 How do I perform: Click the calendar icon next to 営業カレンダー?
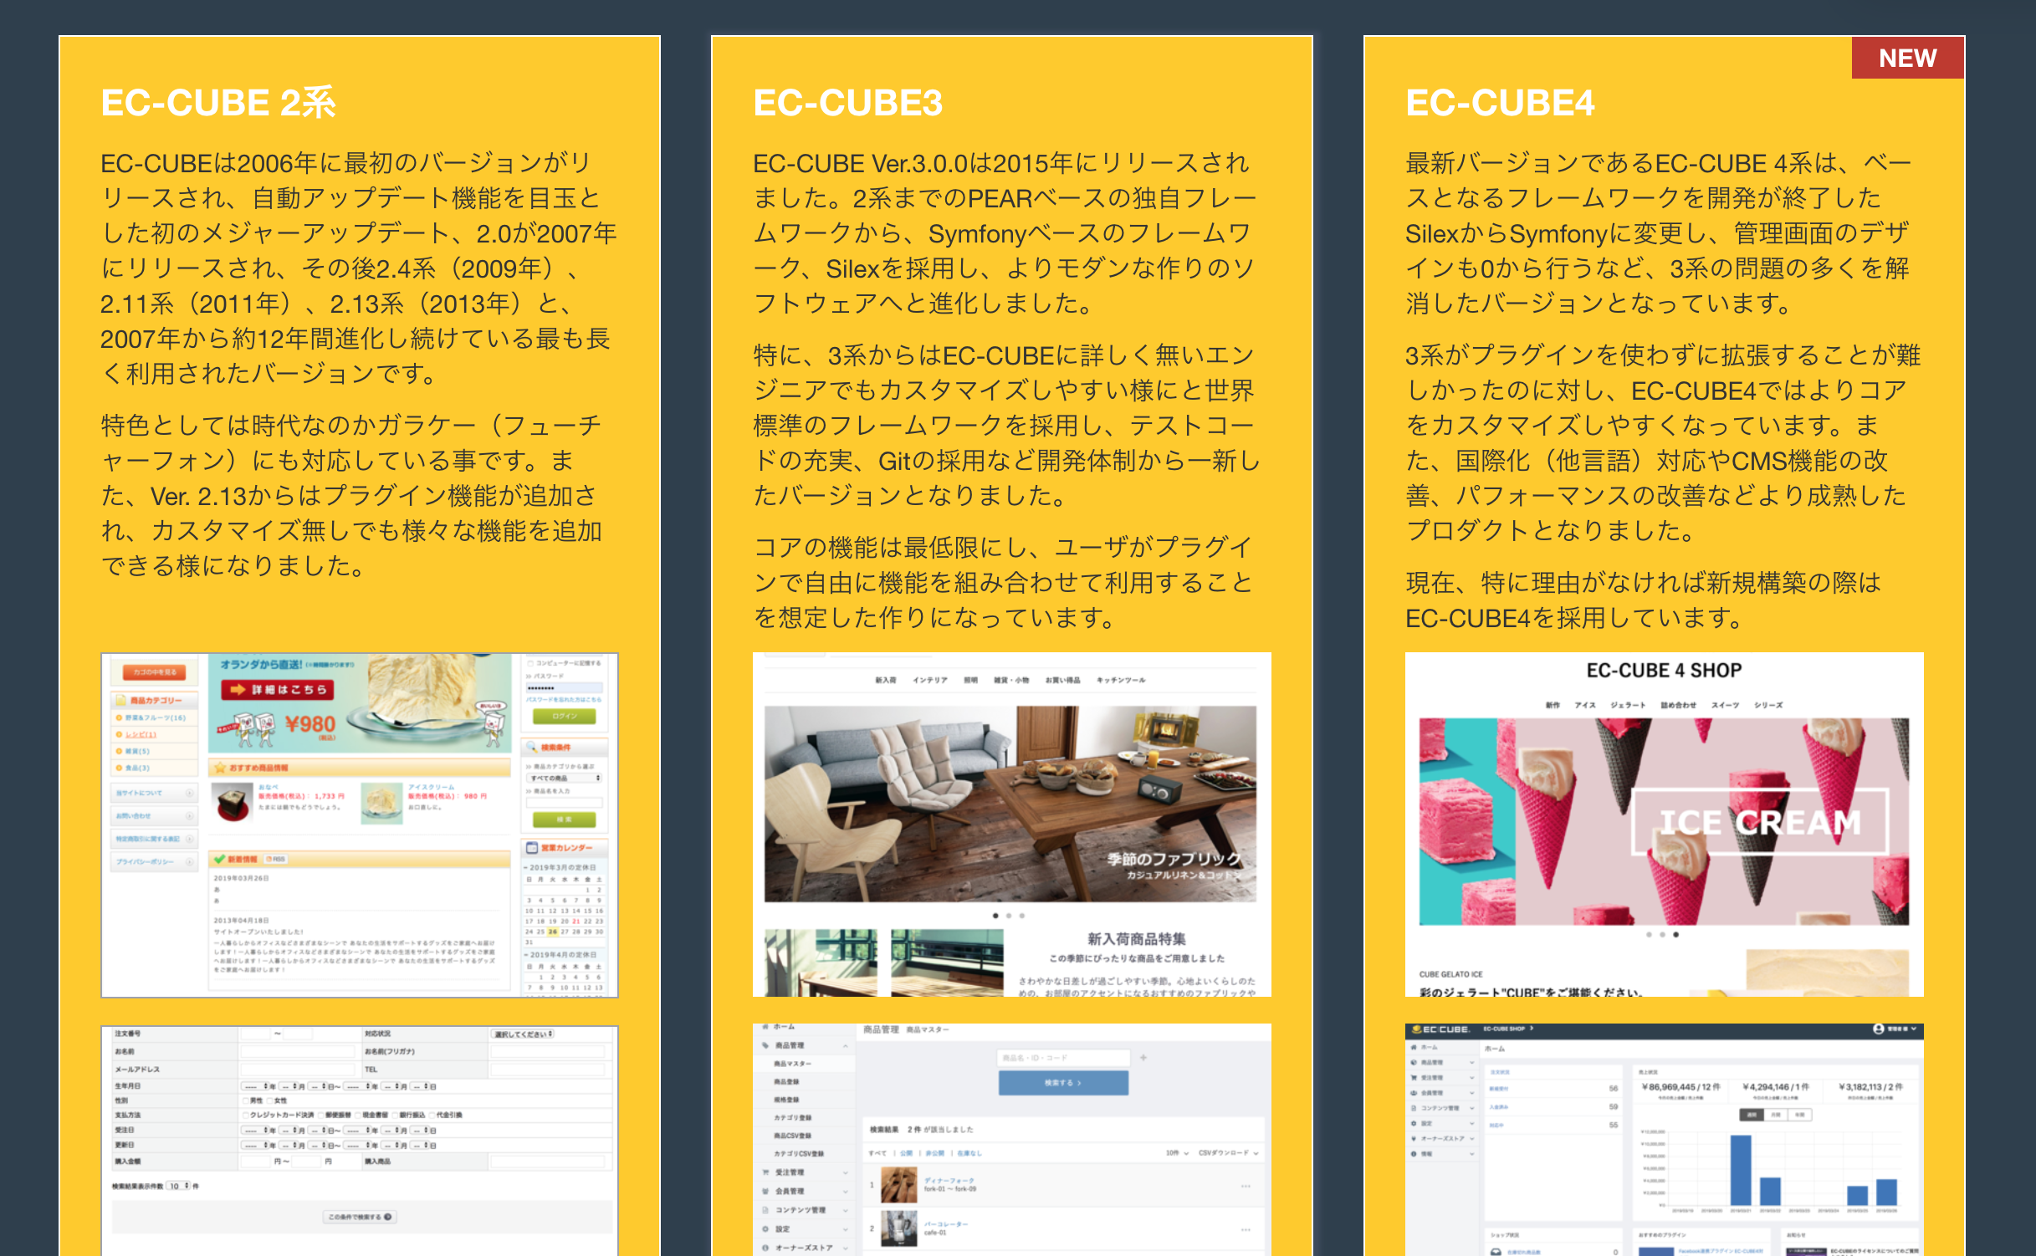tap(531, 848)
